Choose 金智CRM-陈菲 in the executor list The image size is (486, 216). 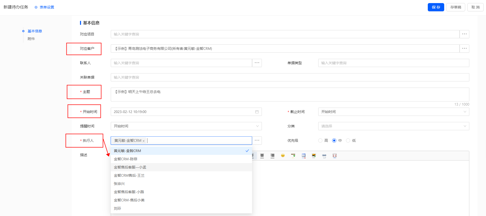(x=181, y=159)
